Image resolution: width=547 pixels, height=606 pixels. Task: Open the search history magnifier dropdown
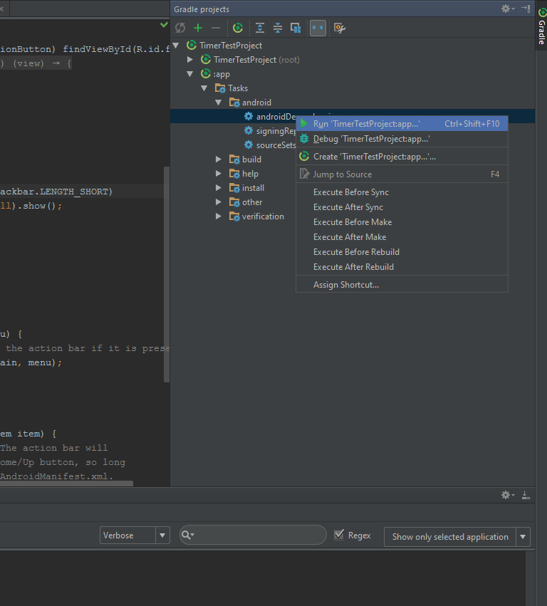point(188,535)
